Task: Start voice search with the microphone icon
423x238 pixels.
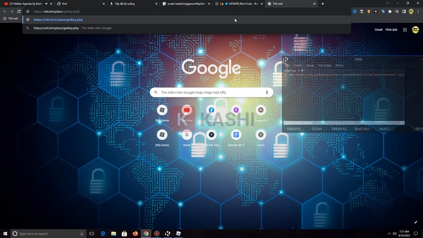Action: 266,92
